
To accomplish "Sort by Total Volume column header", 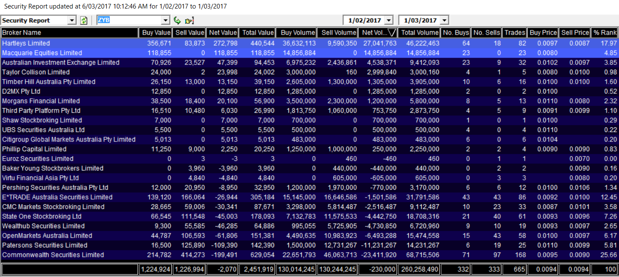I will [x=420, y=32].
